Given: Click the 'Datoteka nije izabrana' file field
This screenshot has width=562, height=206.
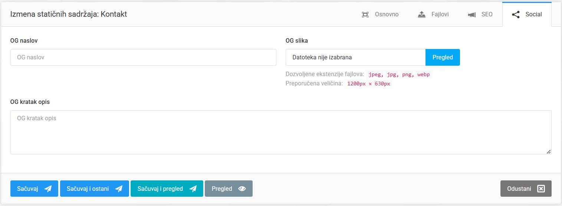Looking at the screenshot, I should [355, 58].
